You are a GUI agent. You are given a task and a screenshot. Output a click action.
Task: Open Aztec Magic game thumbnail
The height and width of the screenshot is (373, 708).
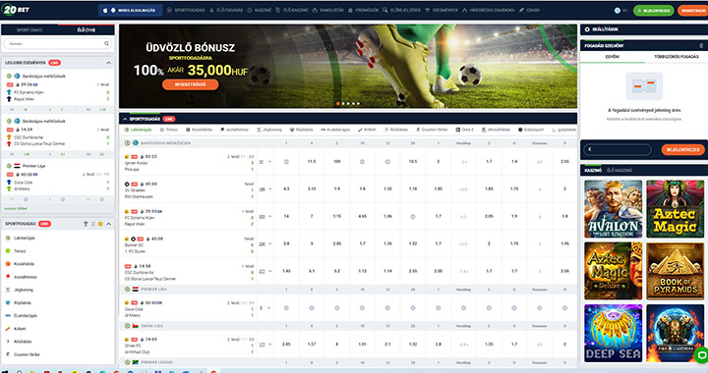point(675,209)
